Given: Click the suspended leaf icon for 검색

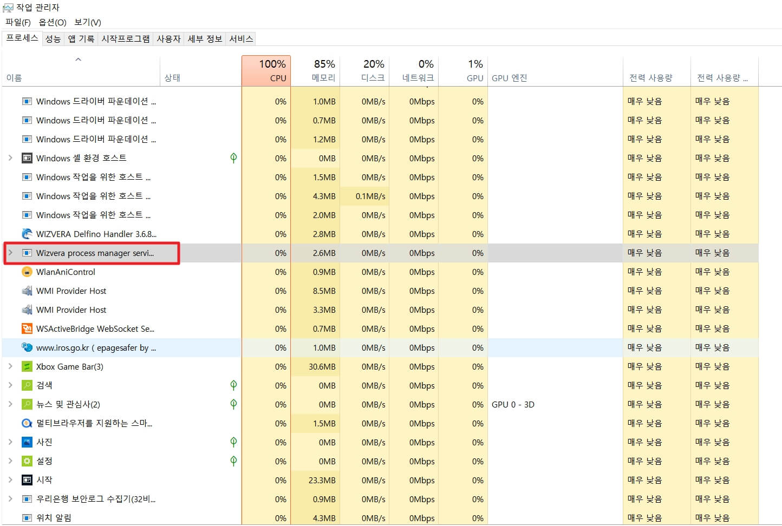Looking at the screenshot, I should pyautogui.click(x=233, y=385).
